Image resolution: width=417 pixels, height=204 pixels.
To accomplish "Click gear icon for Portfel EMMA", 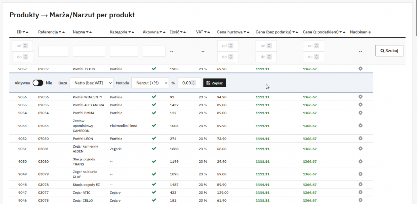I will point(360,113).
